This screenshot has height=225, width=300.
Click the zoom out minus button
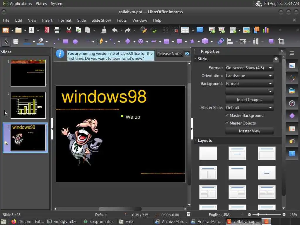point(249,215)
